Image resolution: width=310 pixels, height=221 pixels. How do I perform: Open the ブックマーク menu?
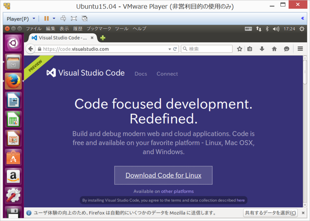pos(99,29)
